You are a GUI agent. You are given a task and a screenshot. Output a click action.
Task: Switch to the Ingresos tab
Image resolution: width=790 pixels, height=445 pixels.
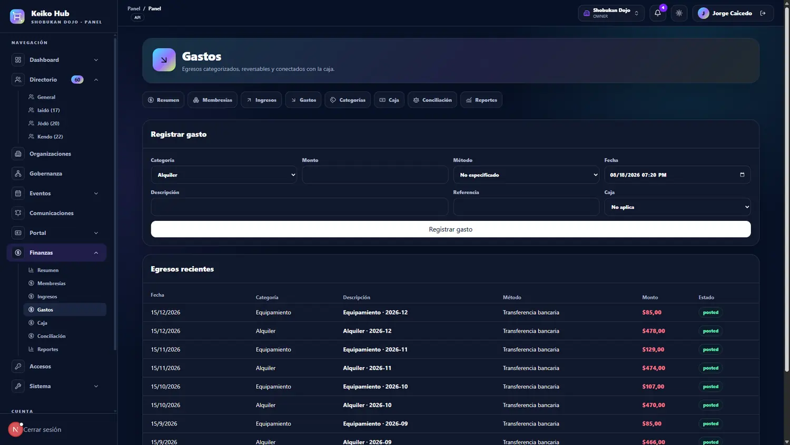tap(261, 100)
